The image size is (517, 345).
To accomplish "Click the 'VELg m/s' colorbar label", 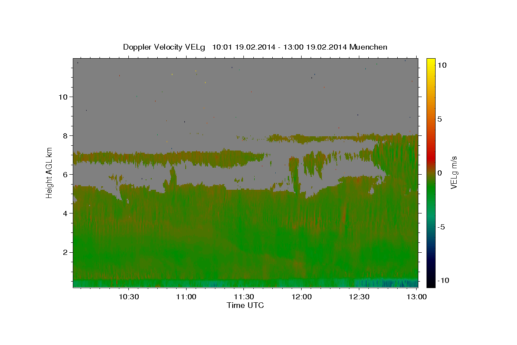I will tap(453, 172).
